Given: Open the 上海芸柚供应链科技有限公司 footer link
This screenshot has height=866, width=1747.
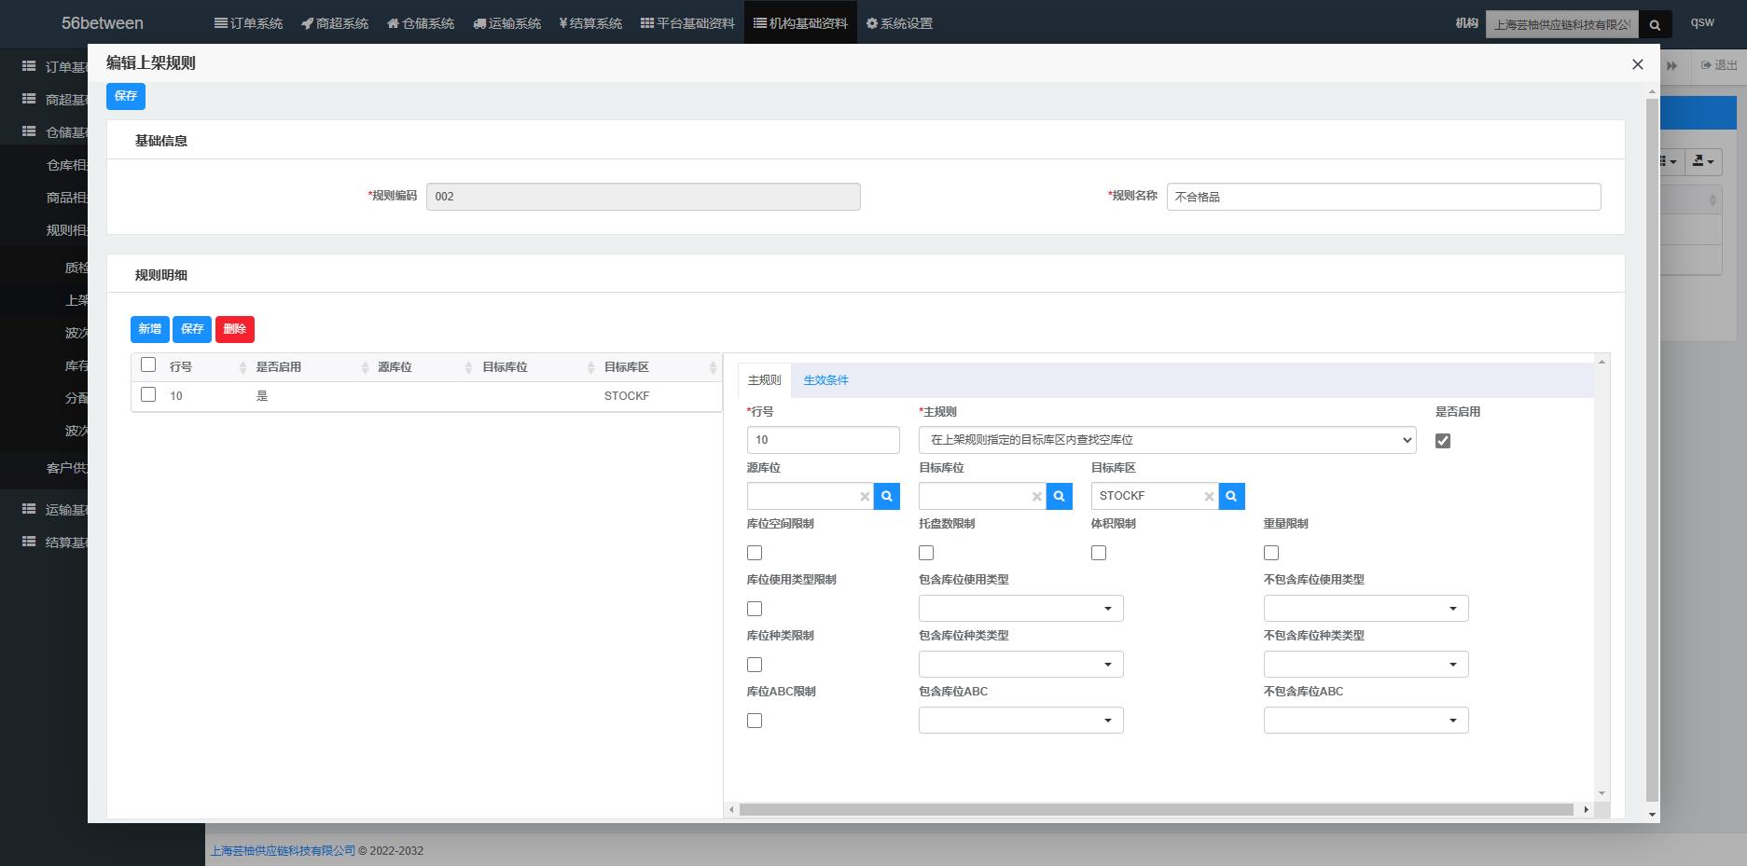Looking at the screenshot, I should [x=283, y=851].
